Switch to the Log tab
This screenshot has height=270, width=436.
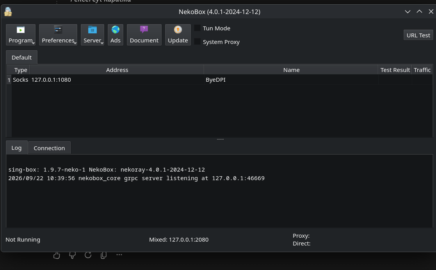click(x=16, y=148)
